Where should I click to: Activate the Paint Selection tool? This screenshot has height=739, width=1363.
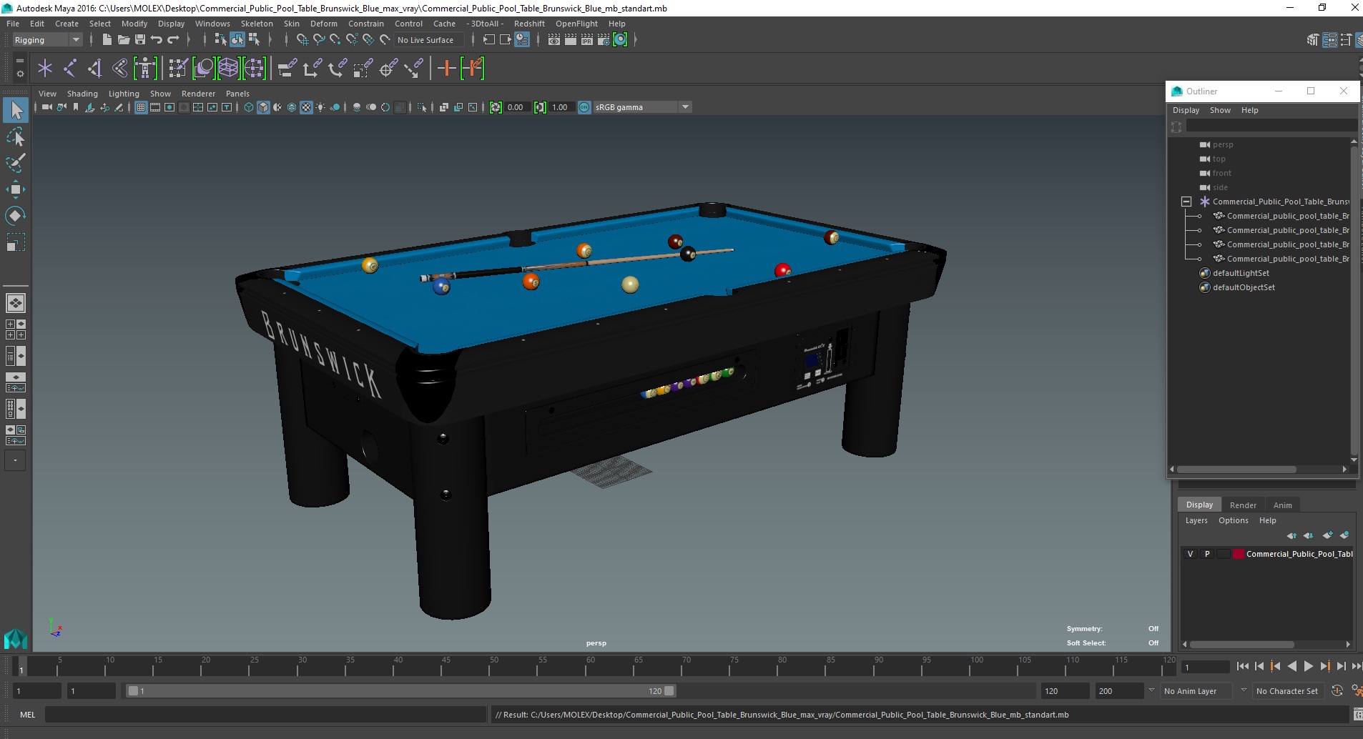coord(16,163)
